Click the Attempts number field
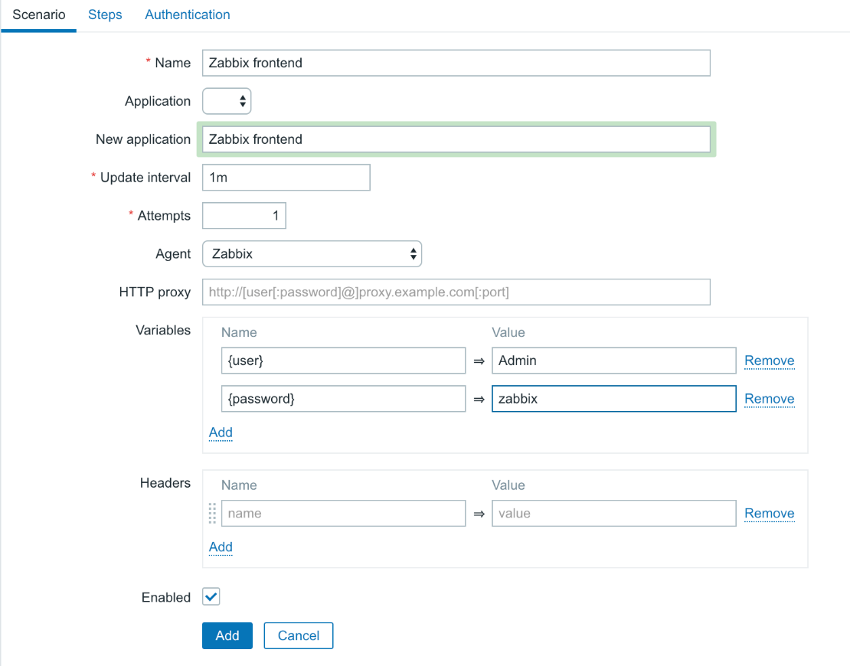Image resolution: width=850 pixels, height=666 pixels. point(244,216)
